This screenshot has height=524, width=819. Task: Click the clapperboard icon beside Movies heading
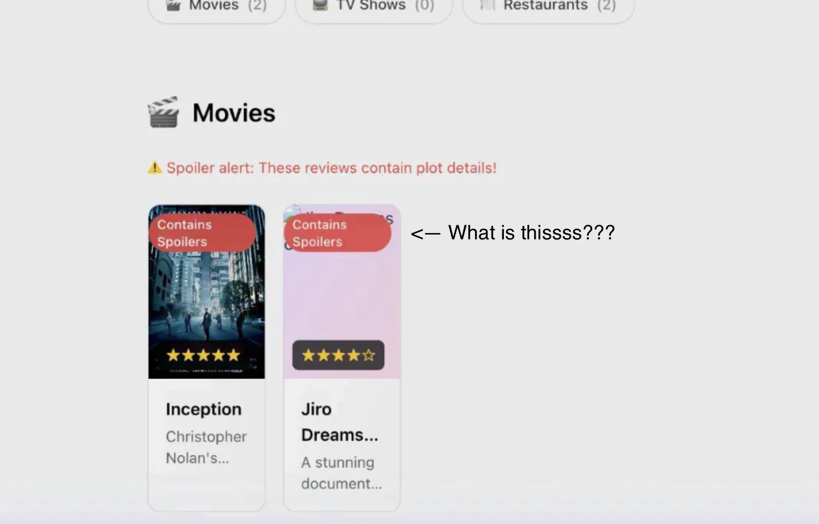click(x=164, y=112)
